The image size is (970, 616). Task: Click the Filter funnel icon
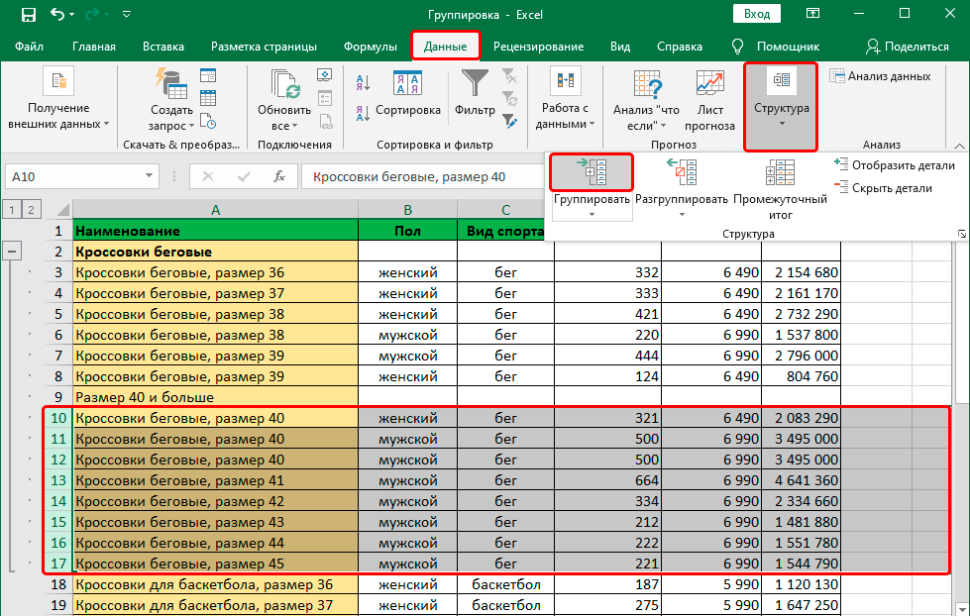475,83
